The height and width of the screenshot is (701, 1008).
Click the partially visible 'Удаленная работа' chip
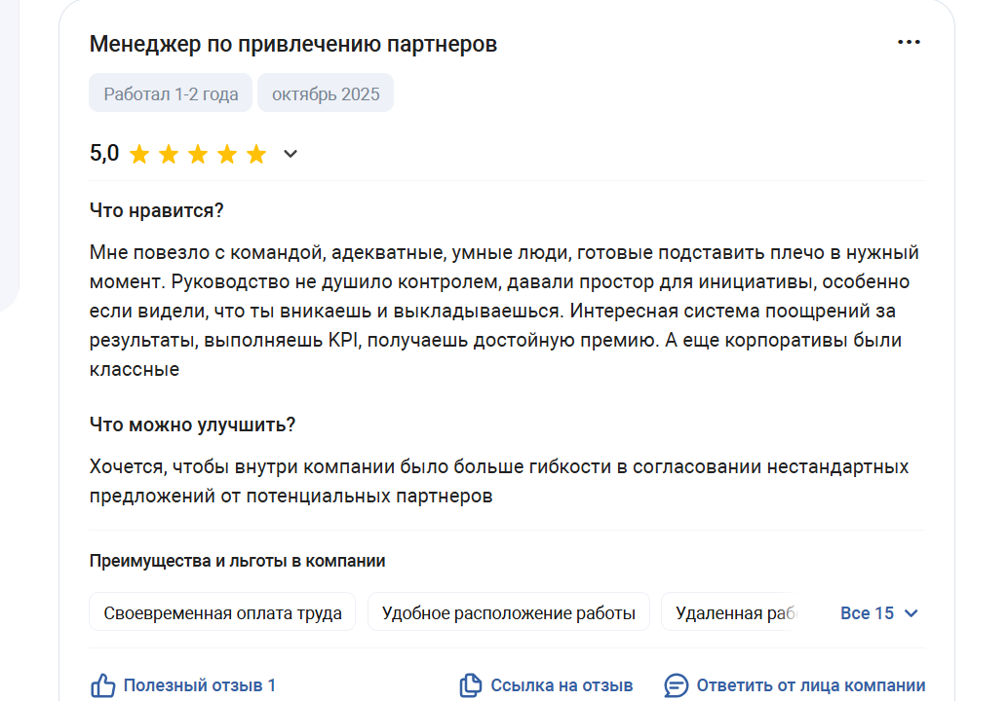pyautogui.click(x=731, y=613)
